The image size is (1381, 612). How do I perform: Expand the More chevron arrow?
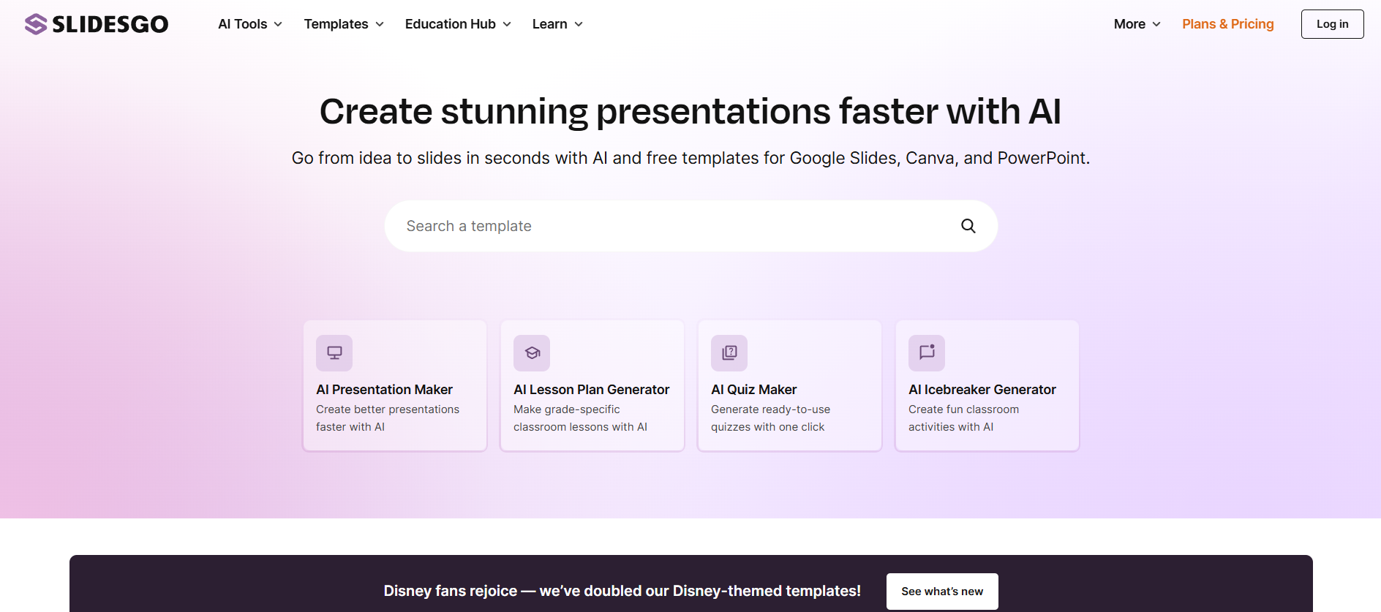(1156, 24)
